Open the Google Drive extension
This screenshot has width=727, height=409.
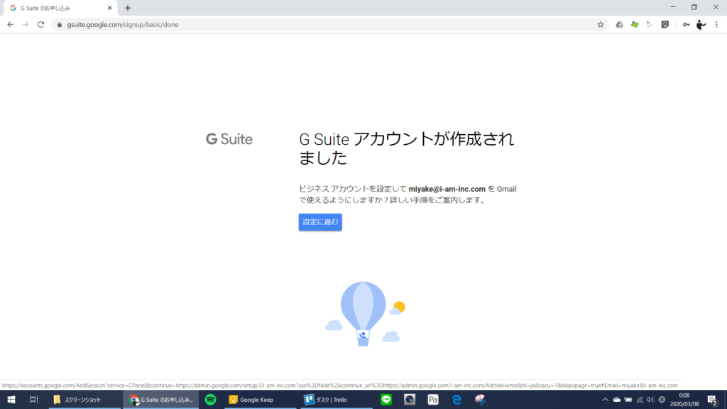click(619, 25)
